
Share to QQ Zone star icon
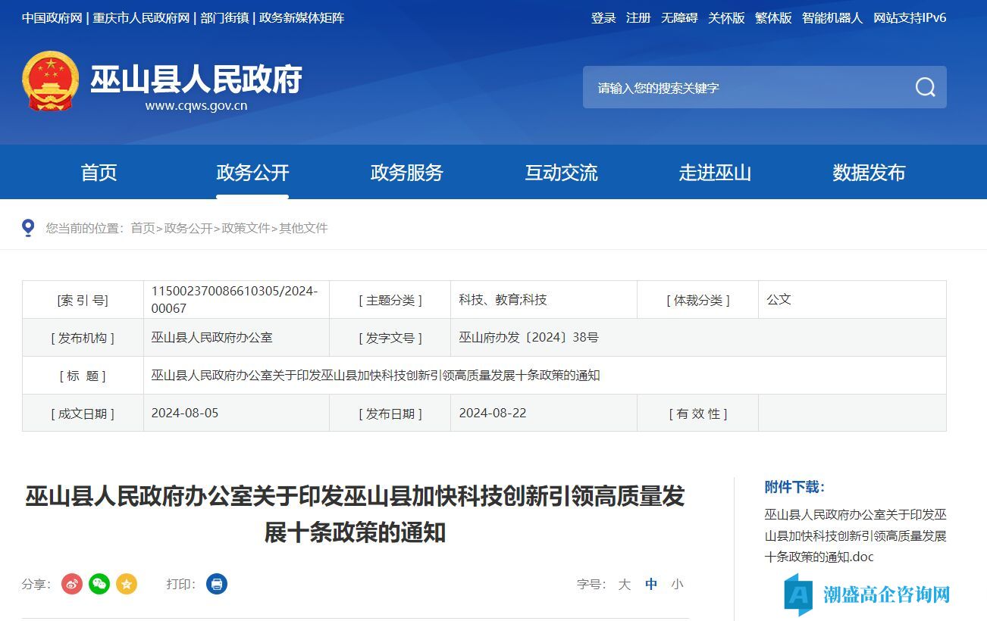point(127,584)
